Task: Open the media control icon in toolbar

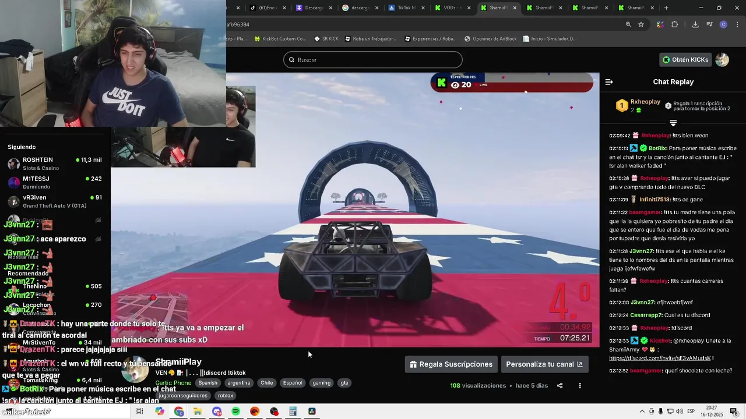Action: pos(709,24)
